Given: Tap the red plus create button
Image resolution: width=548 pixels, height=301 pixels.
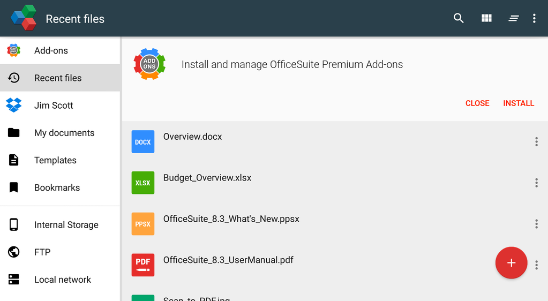Looking at the screenshot, I should 511,263.
